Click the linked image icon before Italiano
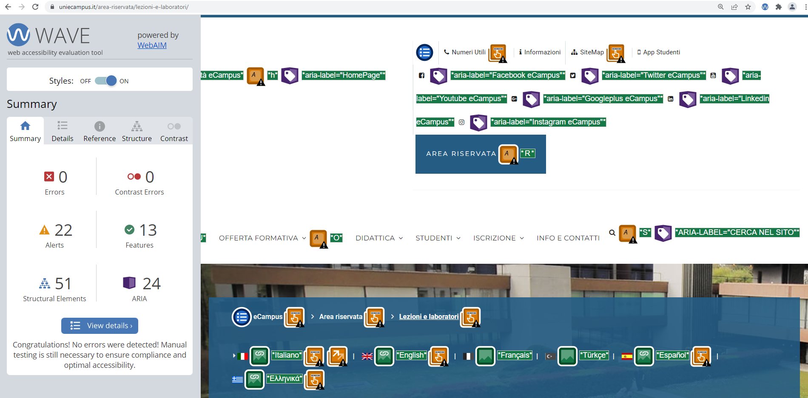808x398 pixels. coord(259,356)
